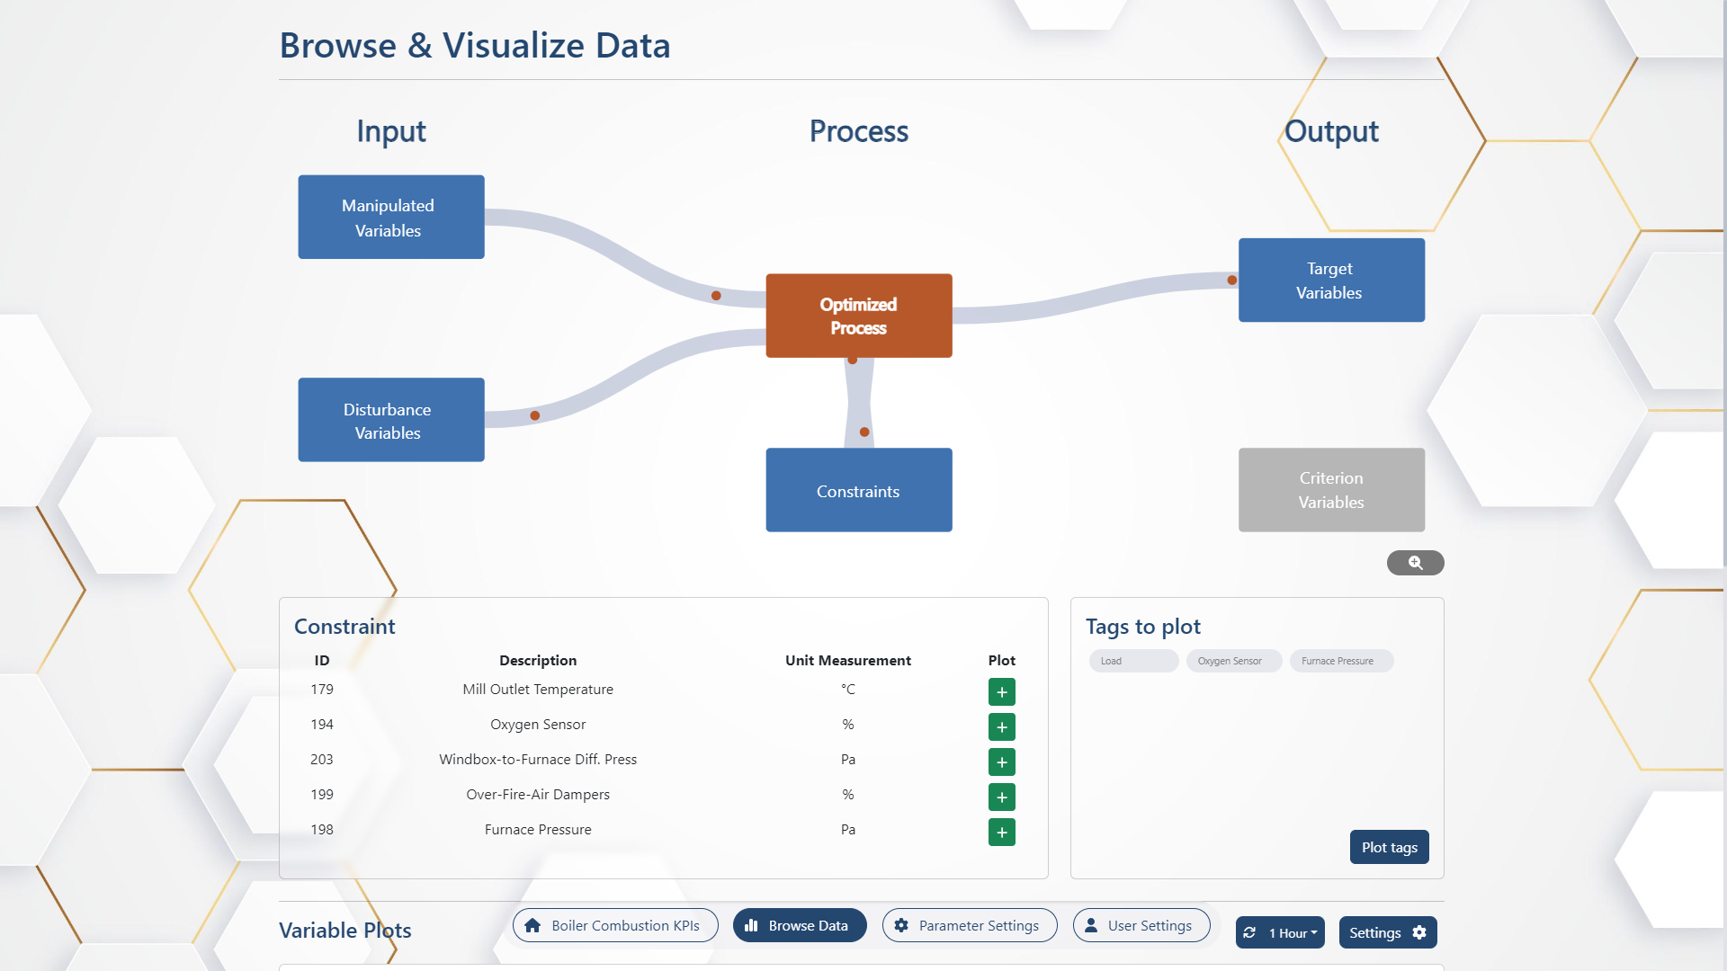This screenshot has height=971, width=1727.
Task: Remove the Load tag chip
Action: [1132, 661]
